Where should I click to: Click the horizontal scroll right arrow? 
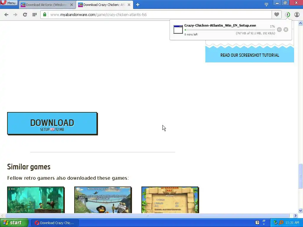(x=296, y=215)
